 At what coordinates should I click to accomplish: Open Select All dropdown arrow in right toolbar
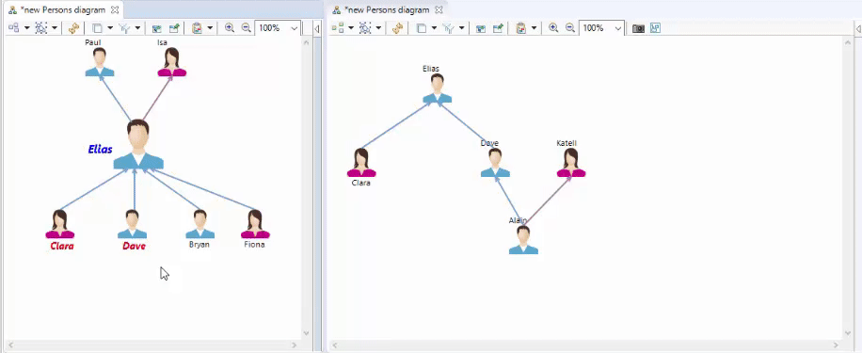click(378, 28)
